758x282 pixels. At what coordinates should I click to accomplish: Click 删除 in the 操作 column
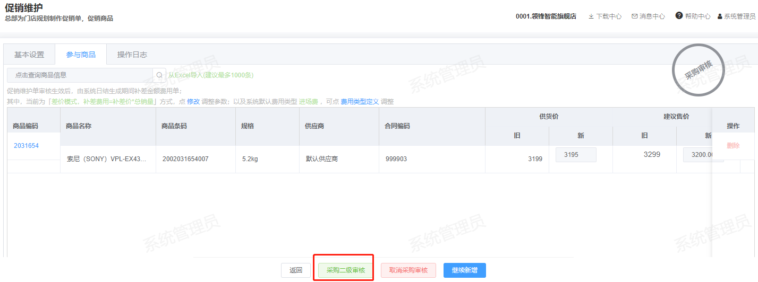click(x=733, y=145)
